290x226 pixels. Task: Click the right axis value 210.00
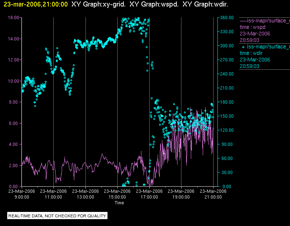coord(227,88)
